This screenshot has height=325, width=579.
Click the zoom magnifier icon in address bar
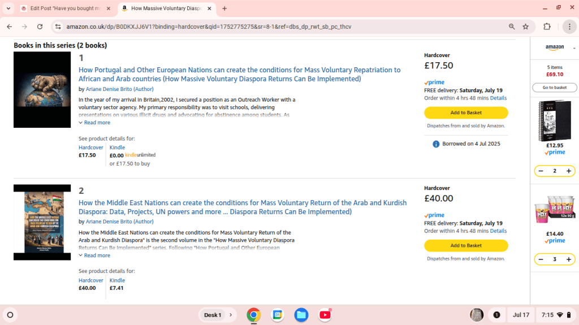tap(512, 27)
